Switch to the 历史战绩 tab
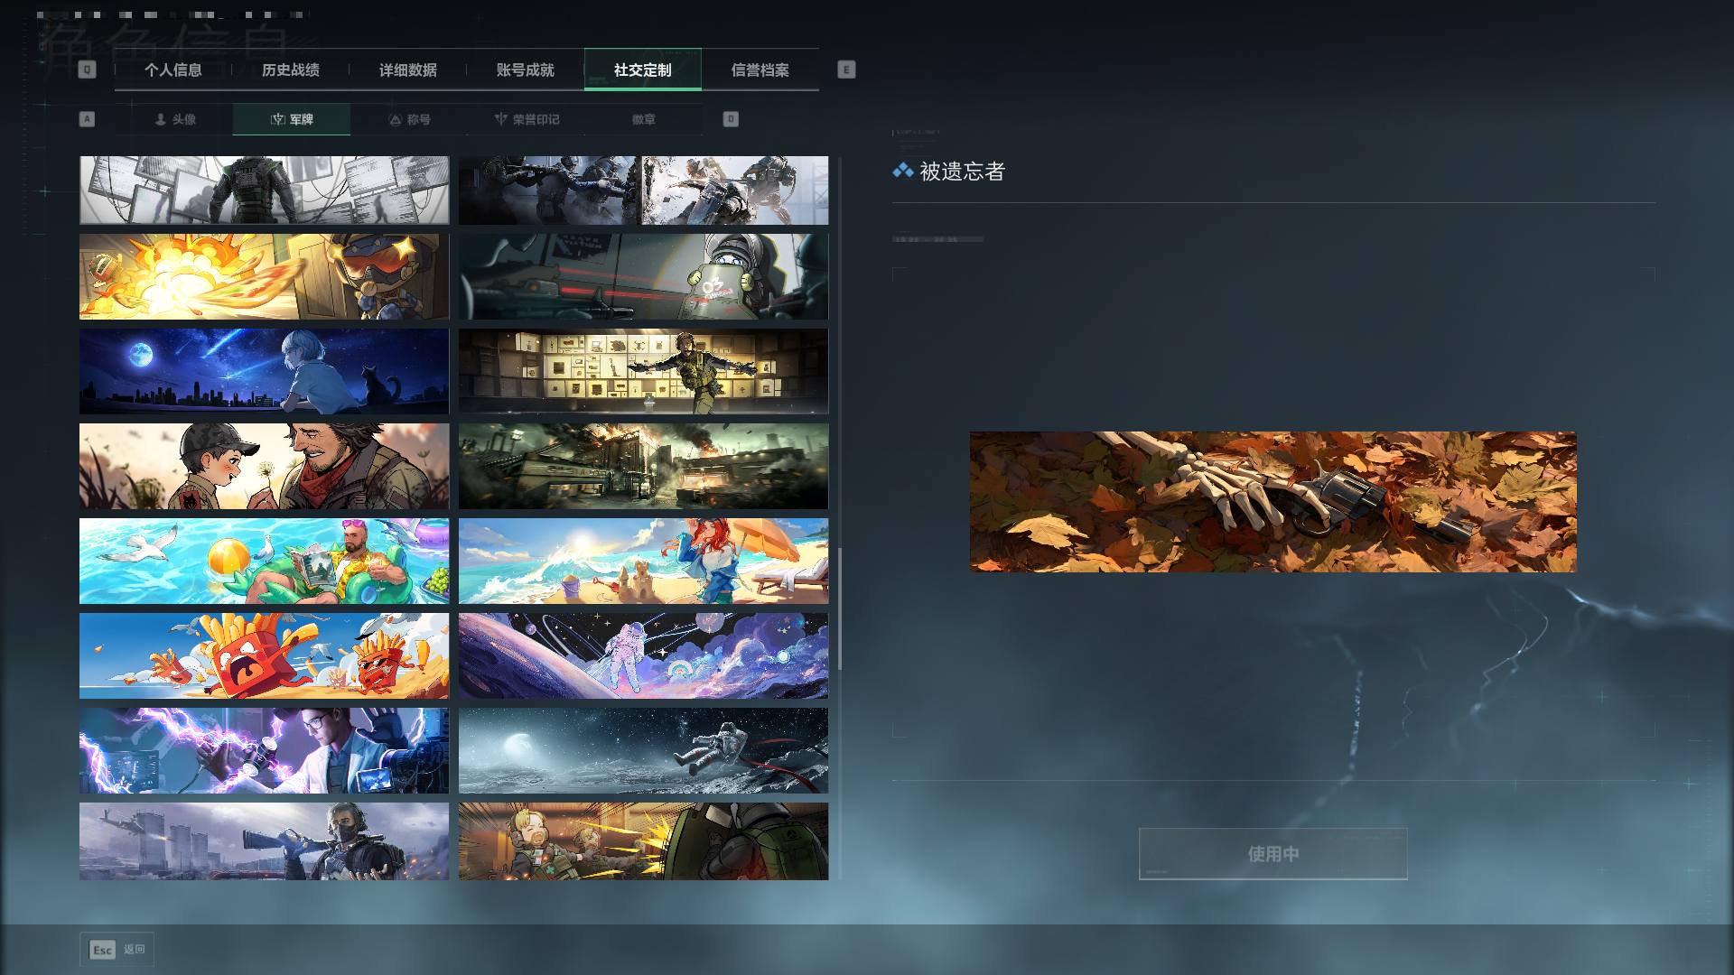 [291, 70]
